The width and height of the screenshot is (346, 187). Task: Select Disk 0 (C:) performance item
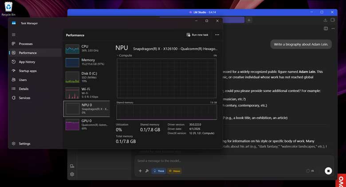tap(86, 77)
